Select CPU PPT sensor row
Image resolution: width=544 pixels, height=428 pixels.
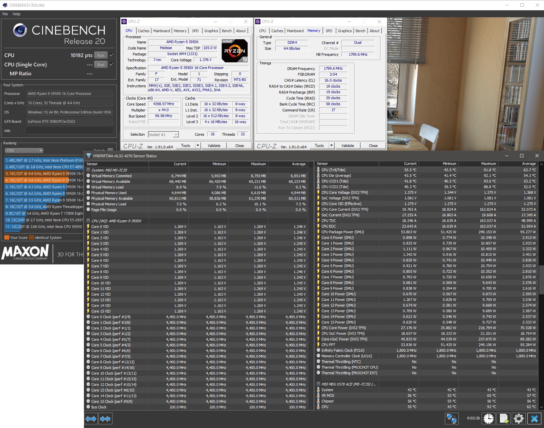coord(427,345)
